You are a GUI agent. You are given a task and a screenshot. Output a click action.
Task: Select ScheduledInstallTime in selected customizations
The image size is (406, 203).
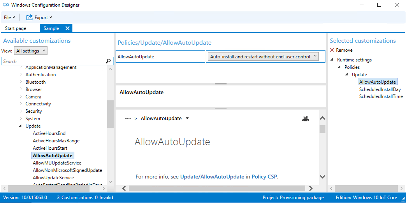[381, 96]
